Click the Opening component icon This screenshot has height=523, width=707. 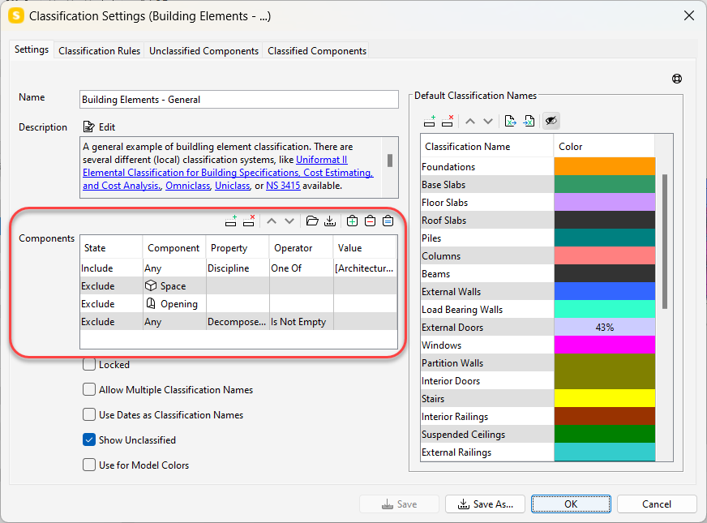coord(151,303)
